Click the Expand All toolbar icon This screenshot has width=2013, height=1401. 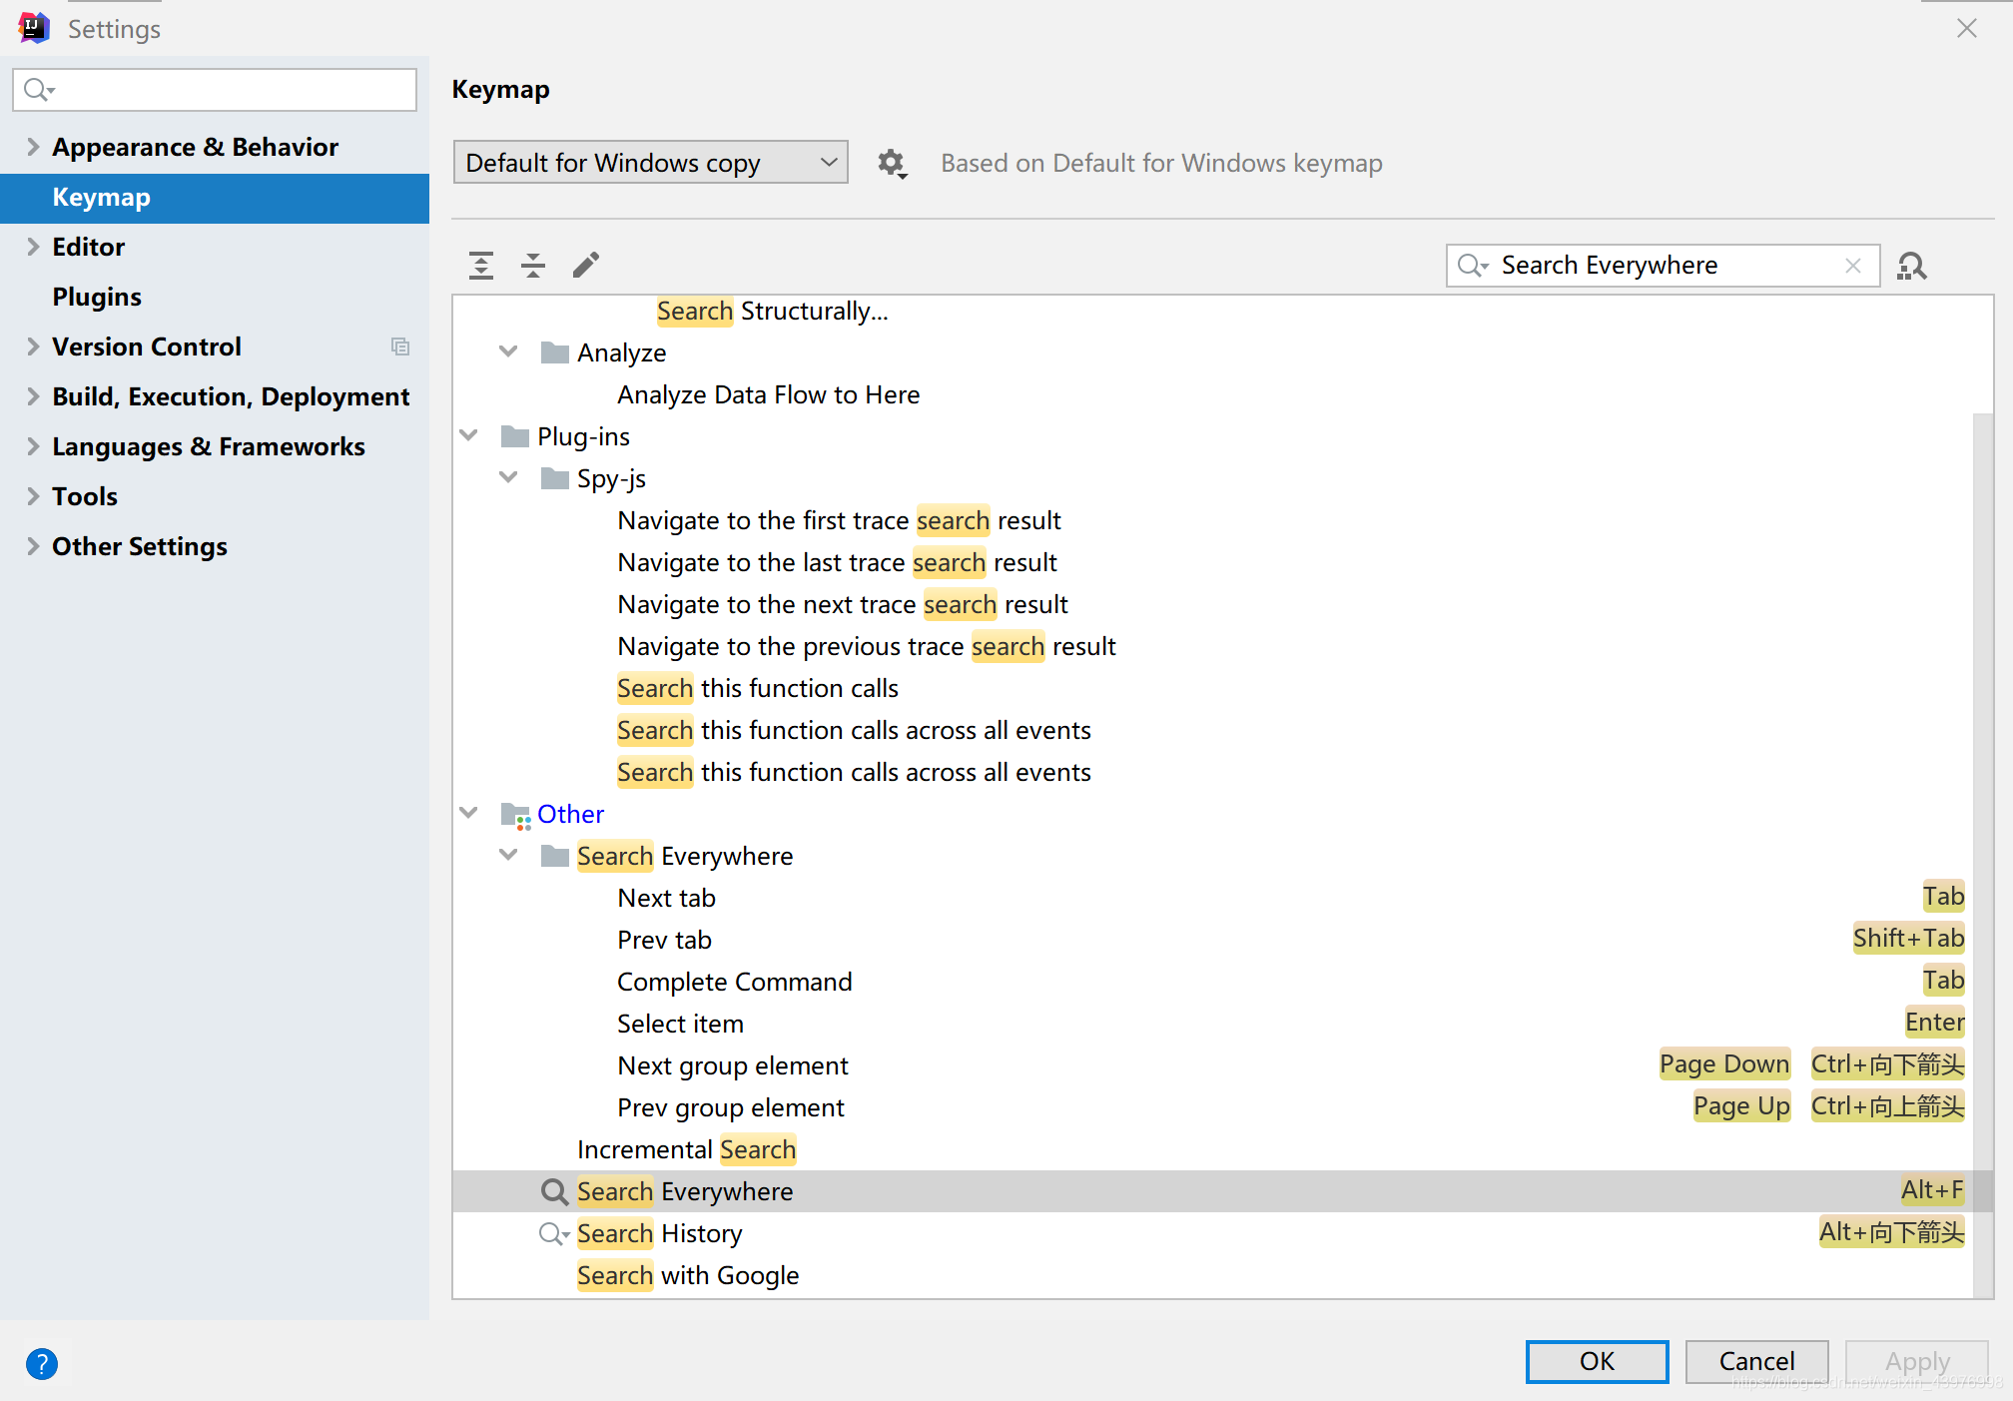[481, 265]
